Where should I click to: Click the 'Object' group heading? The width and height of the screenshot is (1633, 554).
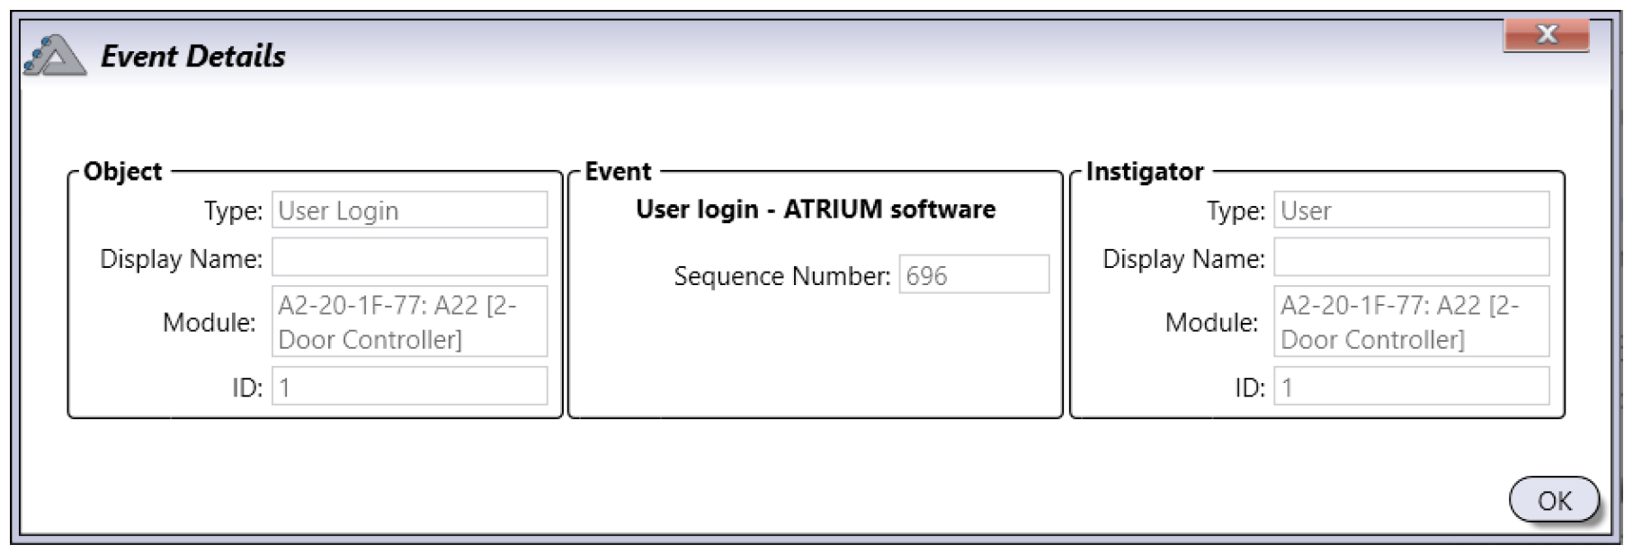click(122, 171)
